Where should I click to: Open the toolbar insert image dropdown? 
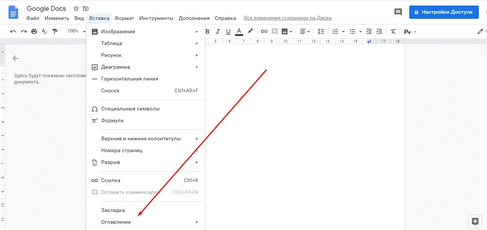tap(287, 31)
